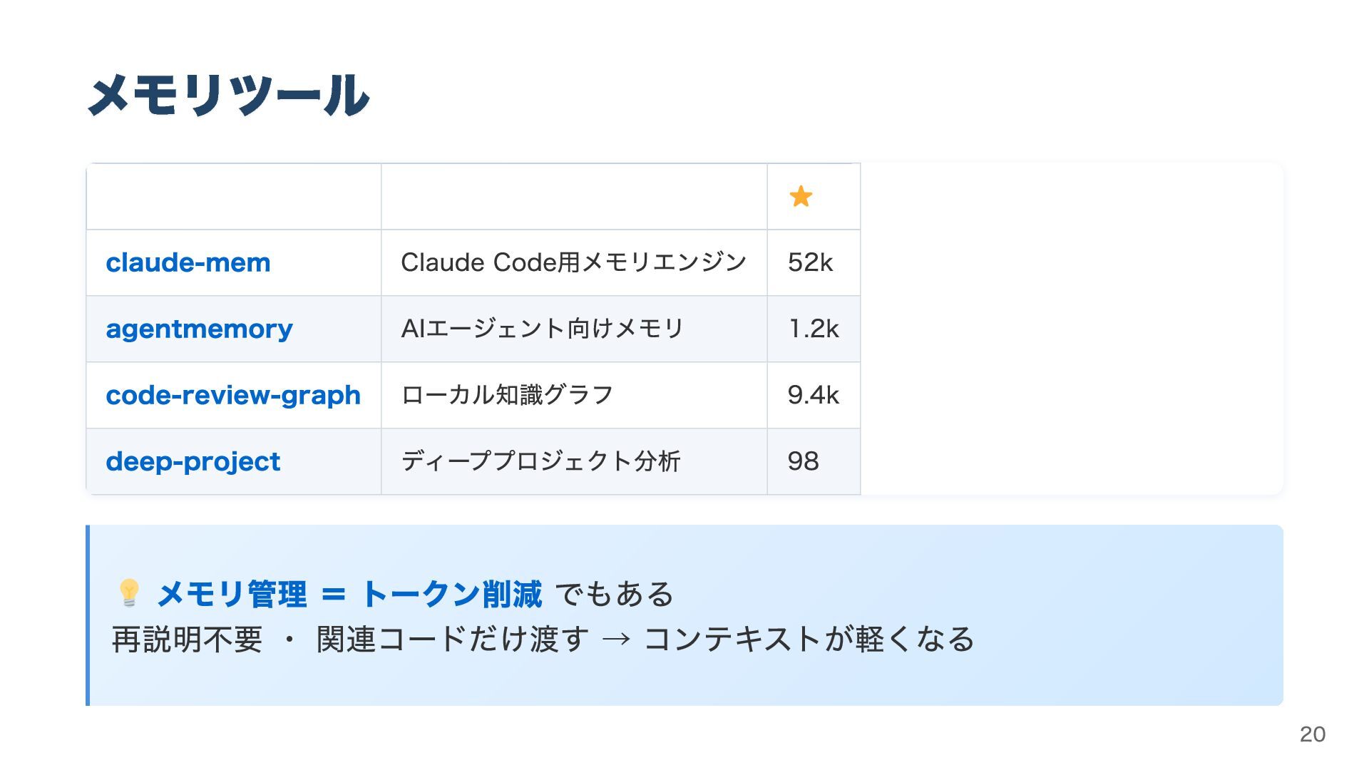Select the 52k star count cell
This screenshot has width=1369, height=770.
point(810,262)
